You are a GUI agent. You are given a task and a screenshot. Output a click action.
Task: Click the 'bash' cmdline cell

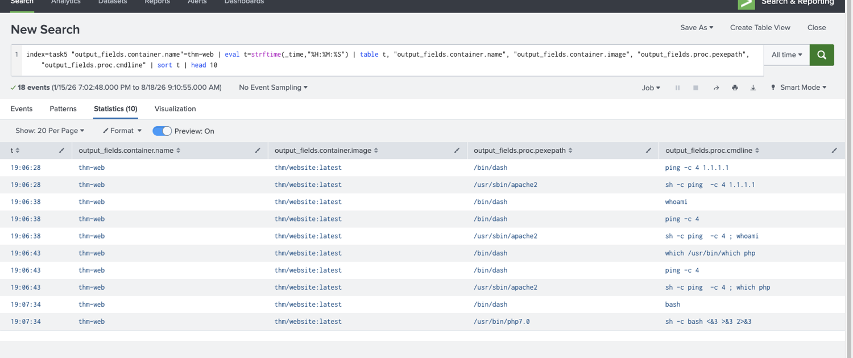pyautogui.click(x=672, y=304)
